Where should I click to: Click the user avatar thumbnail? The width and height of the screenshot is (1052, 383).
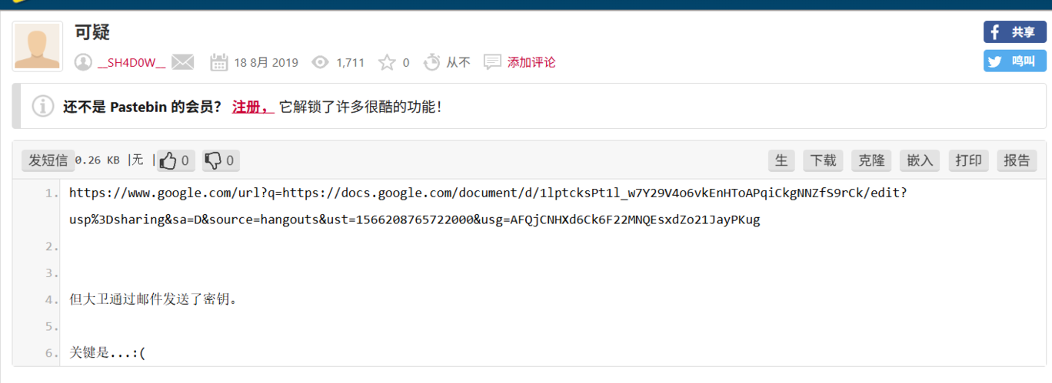point(38,46)
